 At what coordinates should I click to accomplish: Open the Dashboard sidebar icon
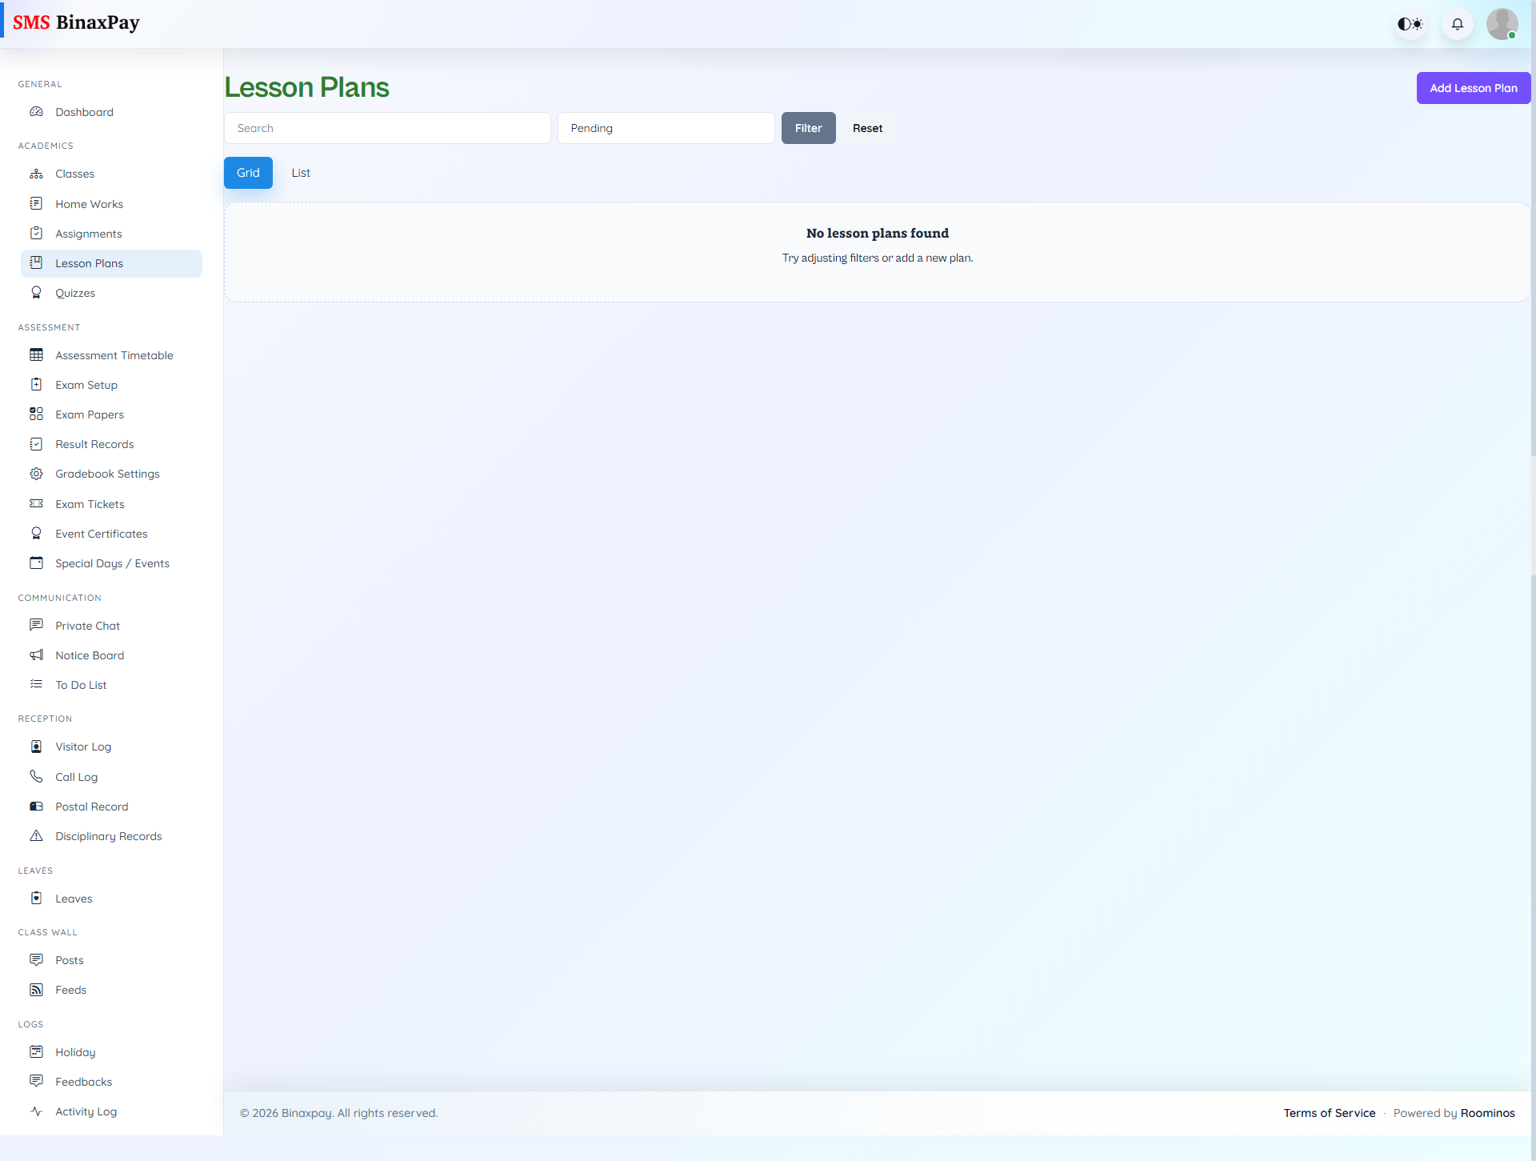pos(37,112)
